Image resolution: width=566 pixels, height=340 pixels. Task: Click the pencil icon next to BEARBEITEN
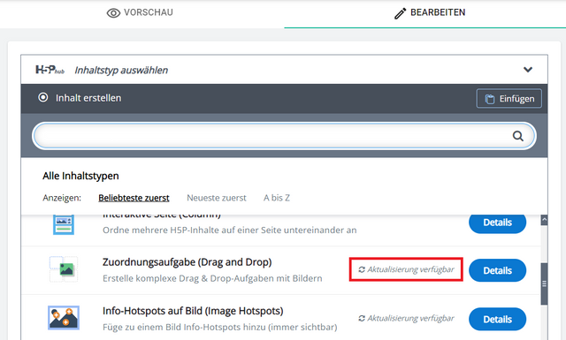(x=400, y=13)
